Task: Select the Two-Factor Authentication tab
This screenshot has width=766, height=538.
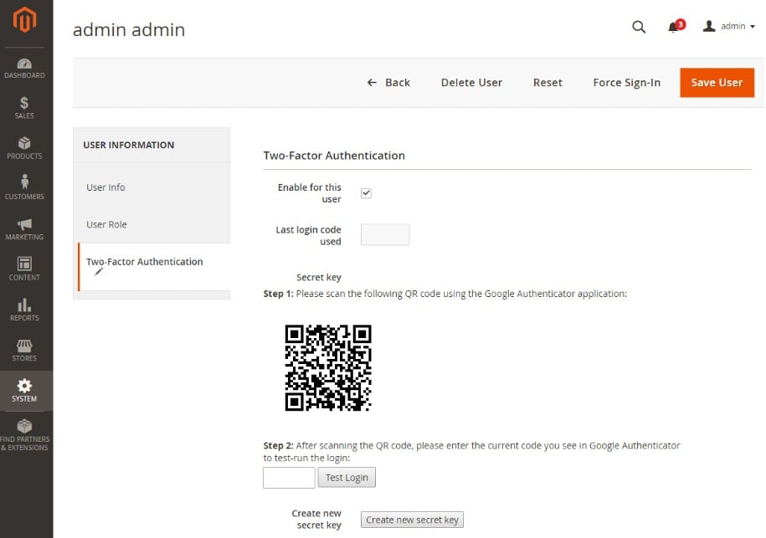Action: tap(154, 267)
